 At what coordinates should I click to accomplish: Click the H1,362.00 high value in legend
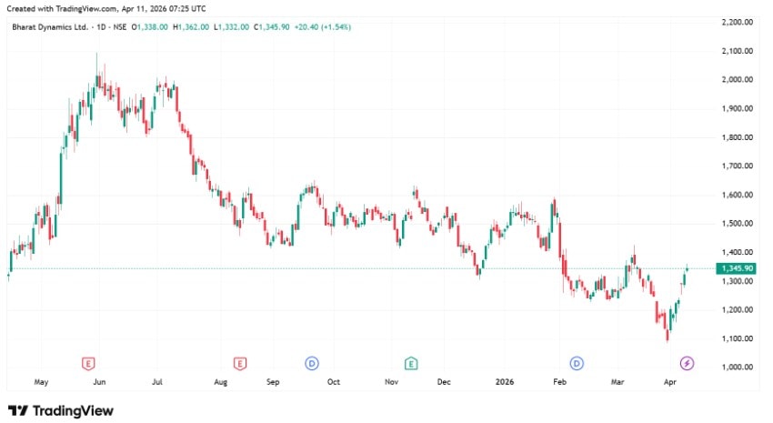click(190, 27)
